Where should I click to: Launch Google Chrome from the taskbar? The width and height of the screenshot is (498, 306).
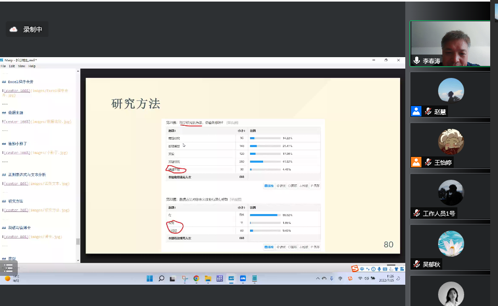tap(196, 278)
